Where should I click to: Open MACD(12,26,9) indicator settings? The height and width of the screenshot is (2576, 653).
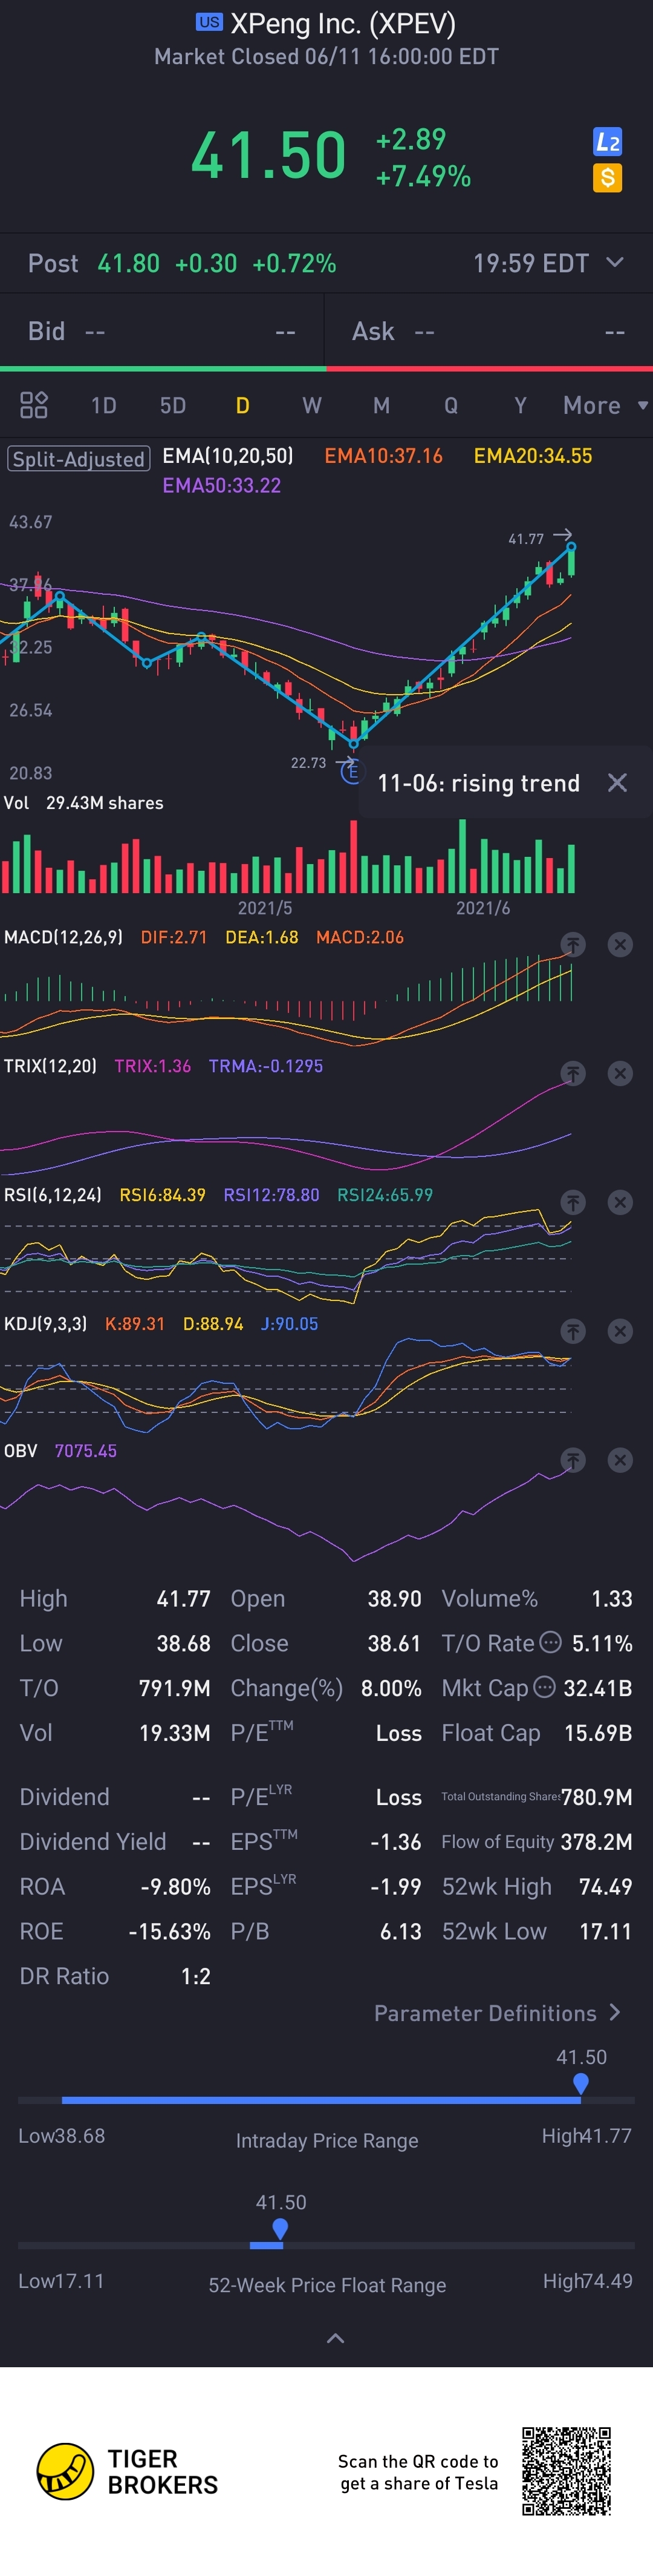[63, 937]
